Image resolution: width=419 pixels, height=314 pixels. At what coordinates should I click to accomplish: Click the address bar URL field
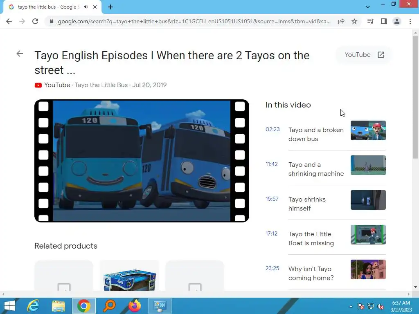(x=194, y=21)
